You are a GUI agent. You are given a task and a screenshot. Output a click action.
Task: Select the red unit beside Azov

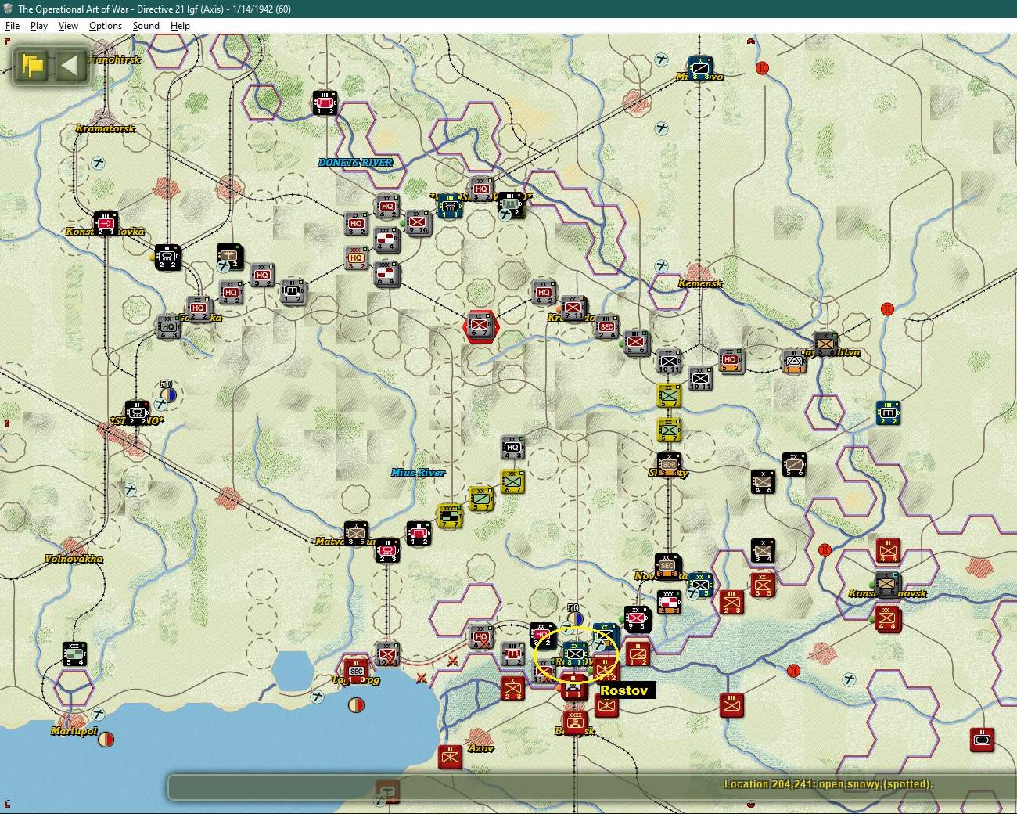(450, 757)
